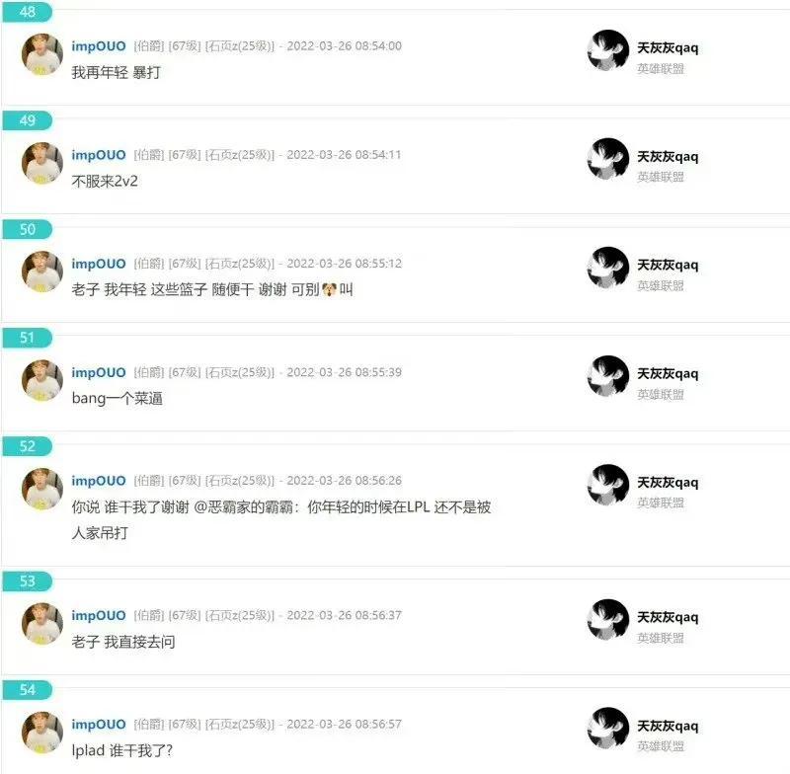Click the 石页z(25级) tag in comment 50
This screenshot has width=790, height=774.
tap(240, 264)
